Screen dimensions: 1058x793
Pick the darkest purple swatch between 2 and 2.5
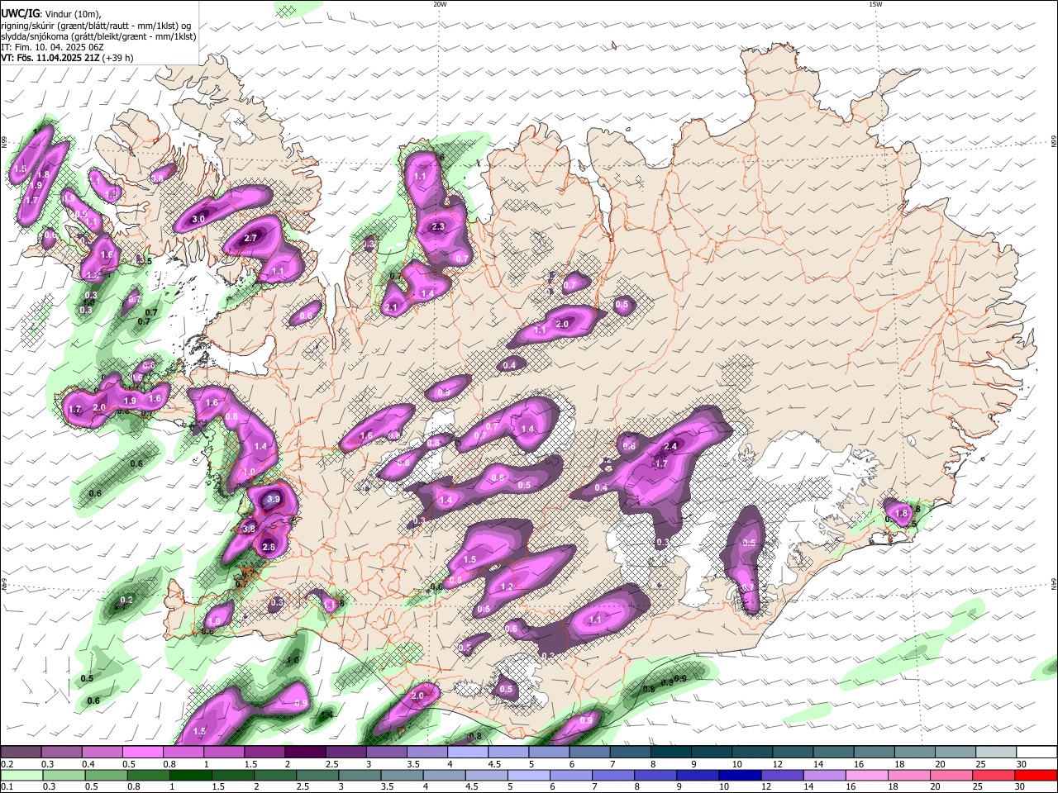(305, 752)
